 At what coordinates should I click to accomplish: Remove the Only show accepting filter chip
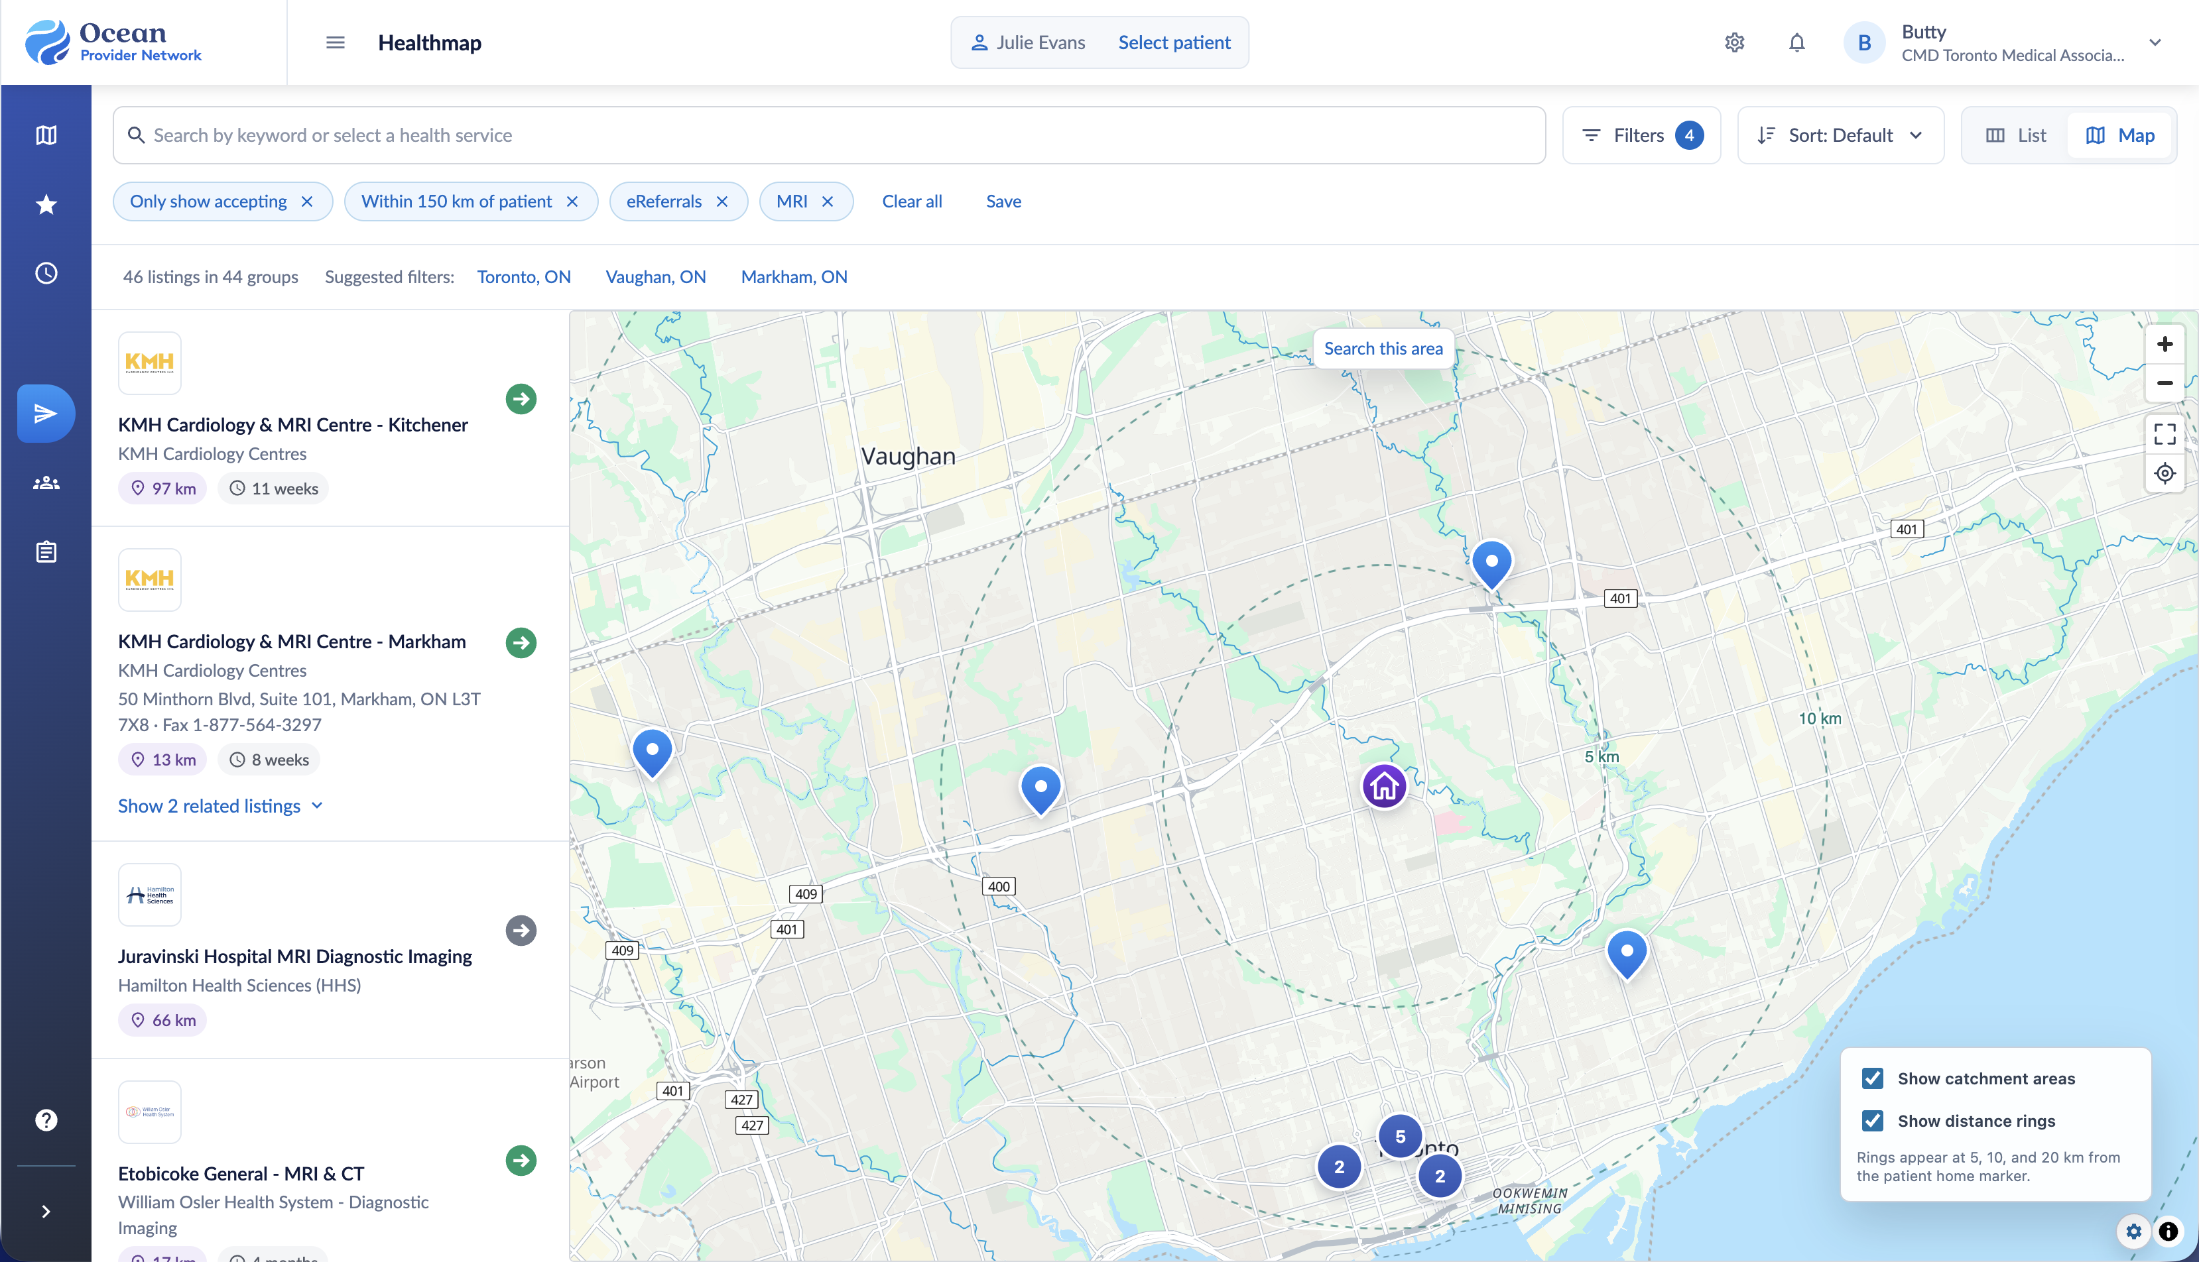coord(307,201)
